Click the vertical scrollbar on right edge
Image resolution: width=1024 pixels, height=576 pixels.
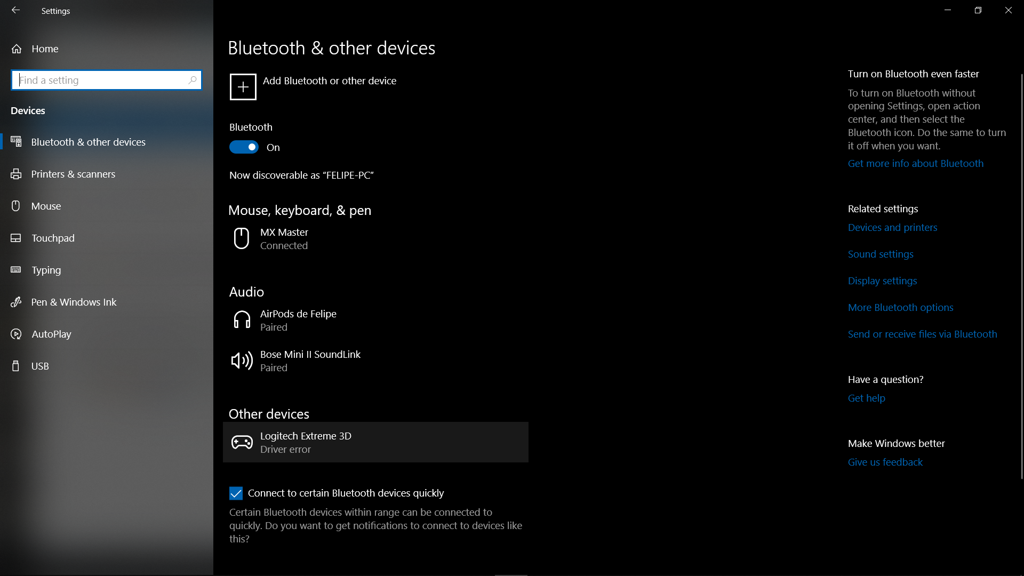click(1021, 277)
